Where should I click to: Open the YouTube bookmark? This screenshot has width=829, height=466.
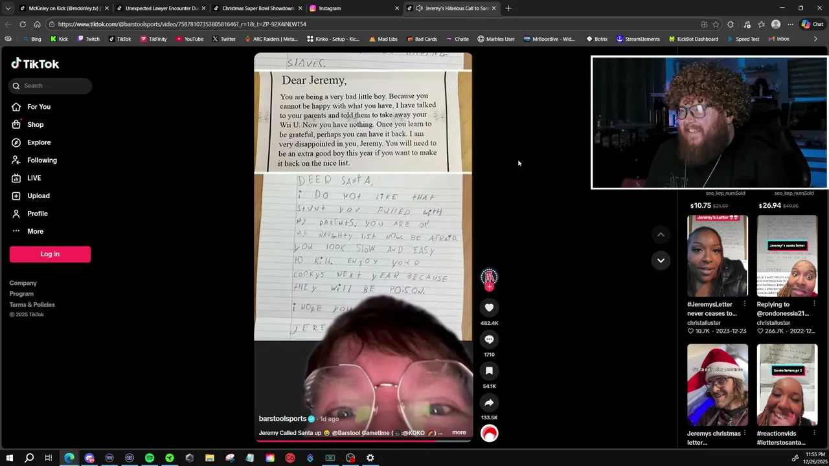(189, 39)
